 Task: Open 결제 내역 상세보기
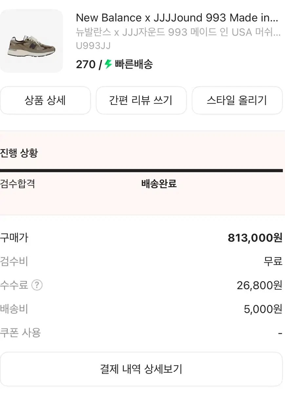141,369
